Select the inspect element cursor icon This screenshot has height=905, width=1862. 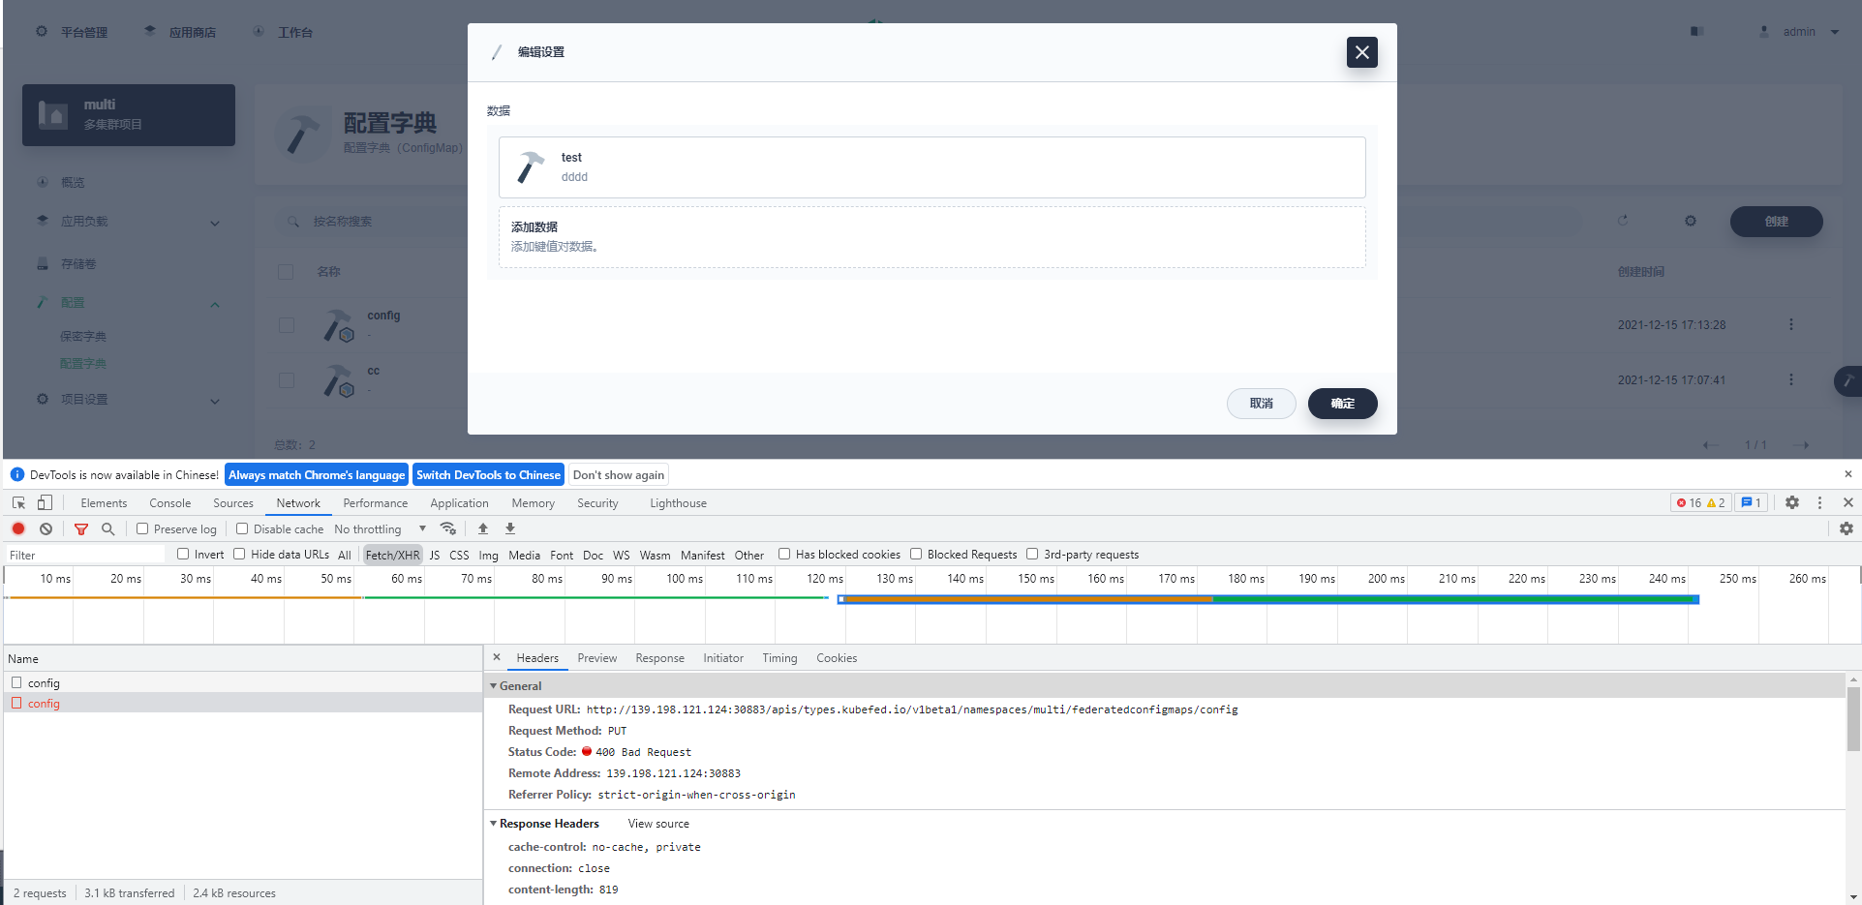tap(18, 502)
